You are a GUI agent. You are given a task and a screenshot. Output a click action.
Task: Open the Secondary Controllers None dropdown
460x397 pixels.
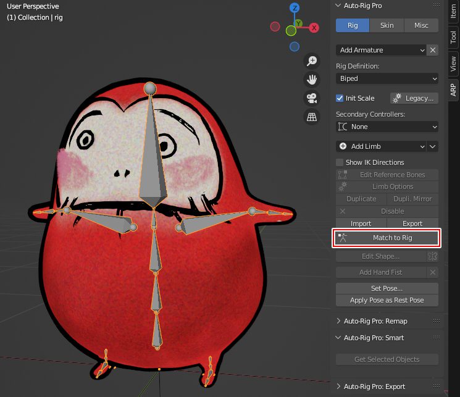click(x=387, y=127)
